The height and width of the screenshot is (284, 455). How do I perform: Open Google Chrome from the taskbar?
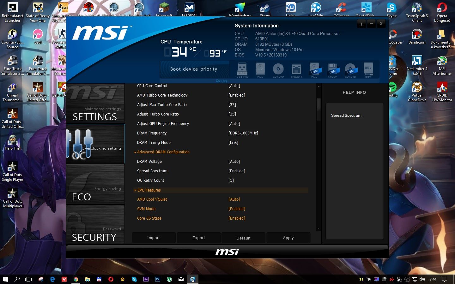[x=76, y=279]
